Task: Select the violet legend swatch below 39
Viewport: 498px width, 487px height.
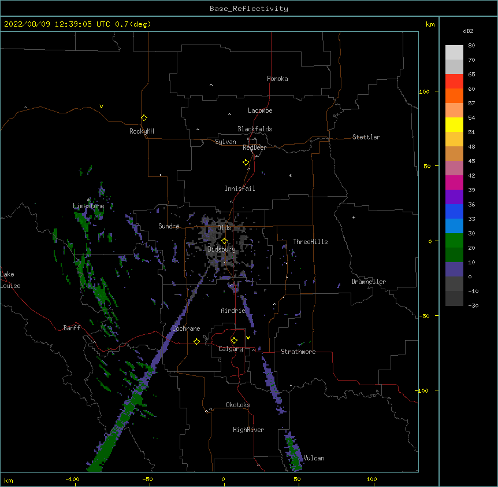Action: [x=454, y=197]
